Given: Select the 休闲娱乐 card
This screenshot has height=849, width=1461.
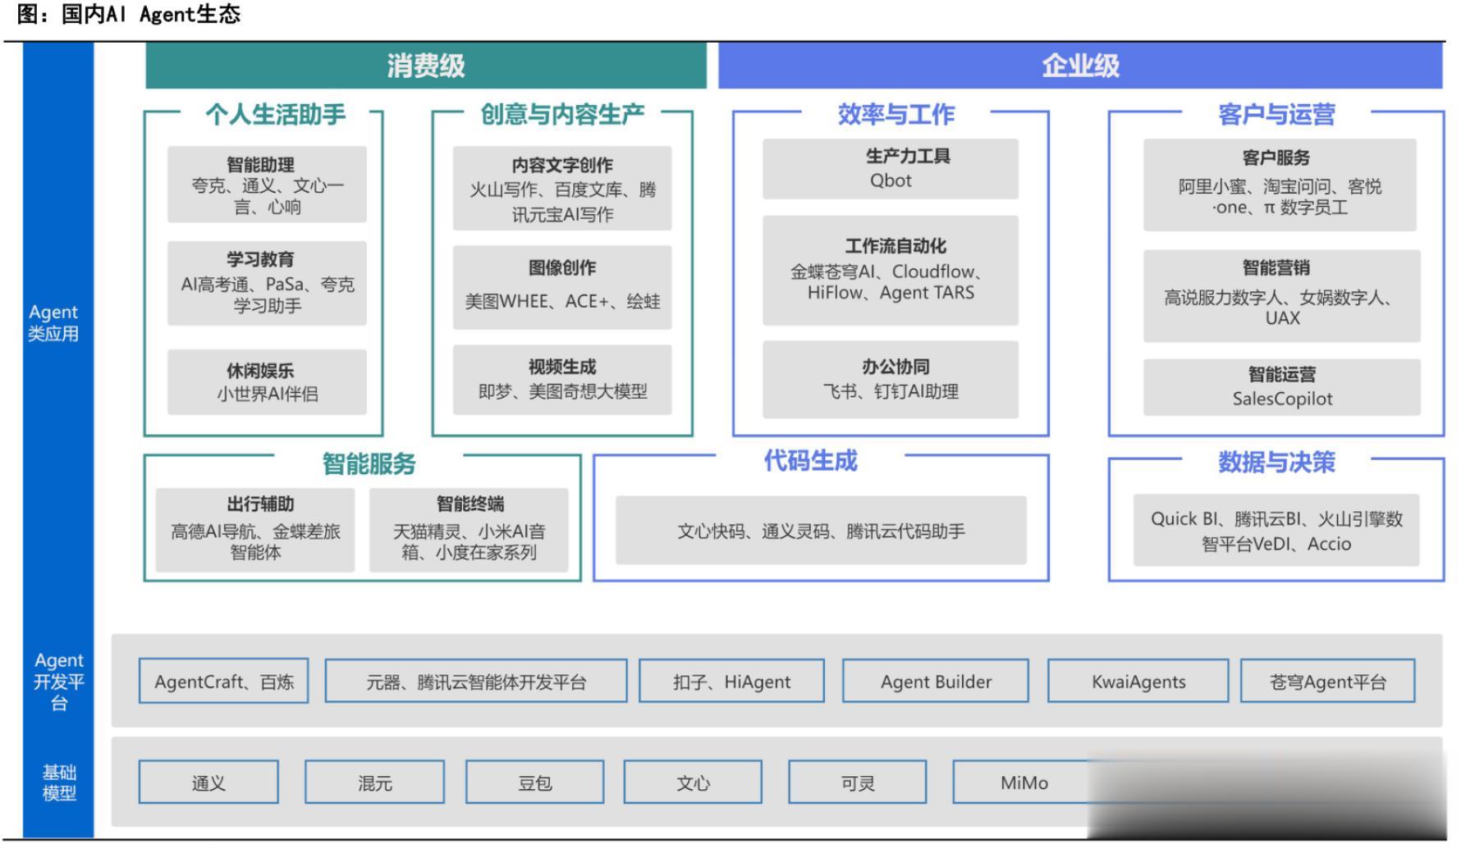Looking at the screenshot, I should (x=267, y=382).
